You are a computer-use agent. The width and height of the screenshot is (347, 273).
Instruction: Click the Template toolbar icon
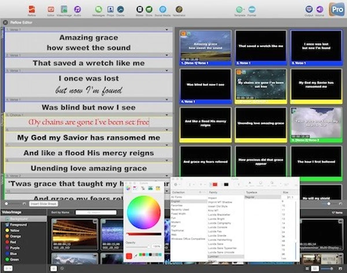[239, 10]
